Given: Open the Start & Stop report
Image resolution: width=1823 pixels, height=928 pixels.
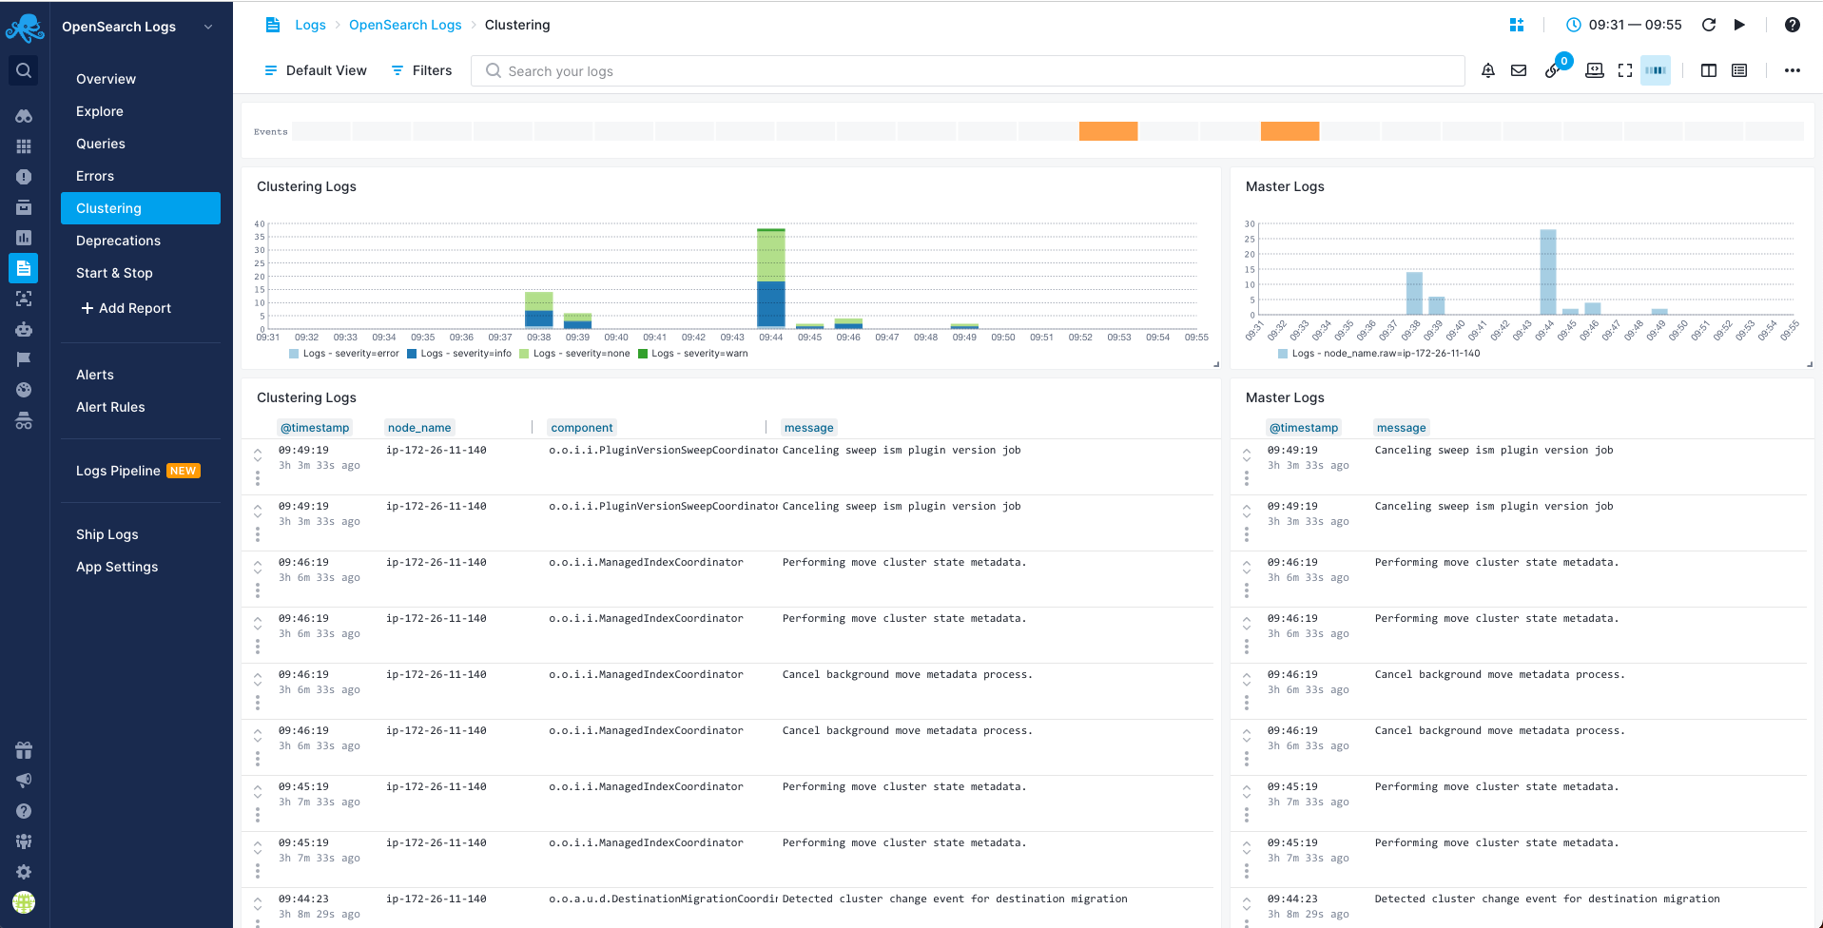Looking at the screenshot, I should (114, 273).
